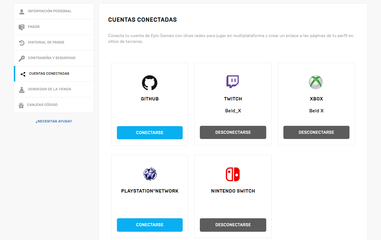Screen dimensions: 381x240
Task: Open Vendedor de la Tienda page
Action: tap(49, 89)
